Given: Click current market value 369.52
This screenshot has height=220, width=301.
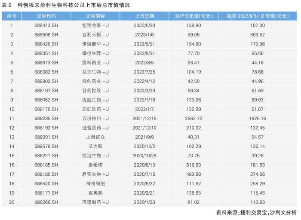Looking at the screenshot, I should (258, 35).
